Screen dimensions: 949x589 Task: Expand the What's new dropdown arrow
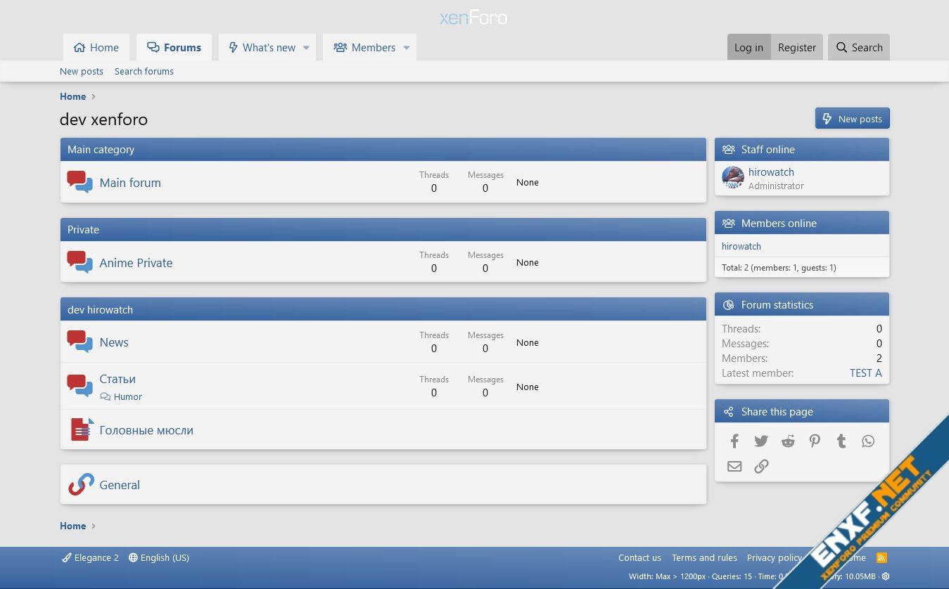[x=306, y=48]
